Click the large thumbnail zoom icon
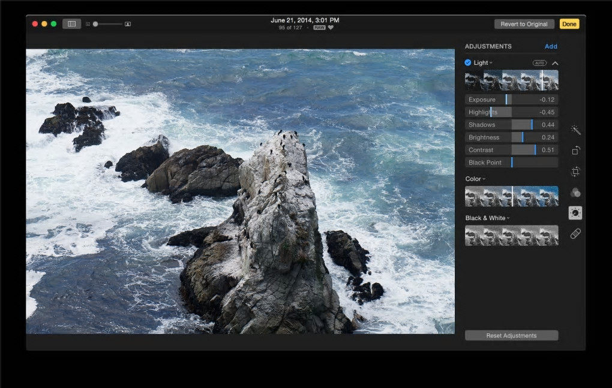Screen dimensions: 612x388 (x=128, y=24)
